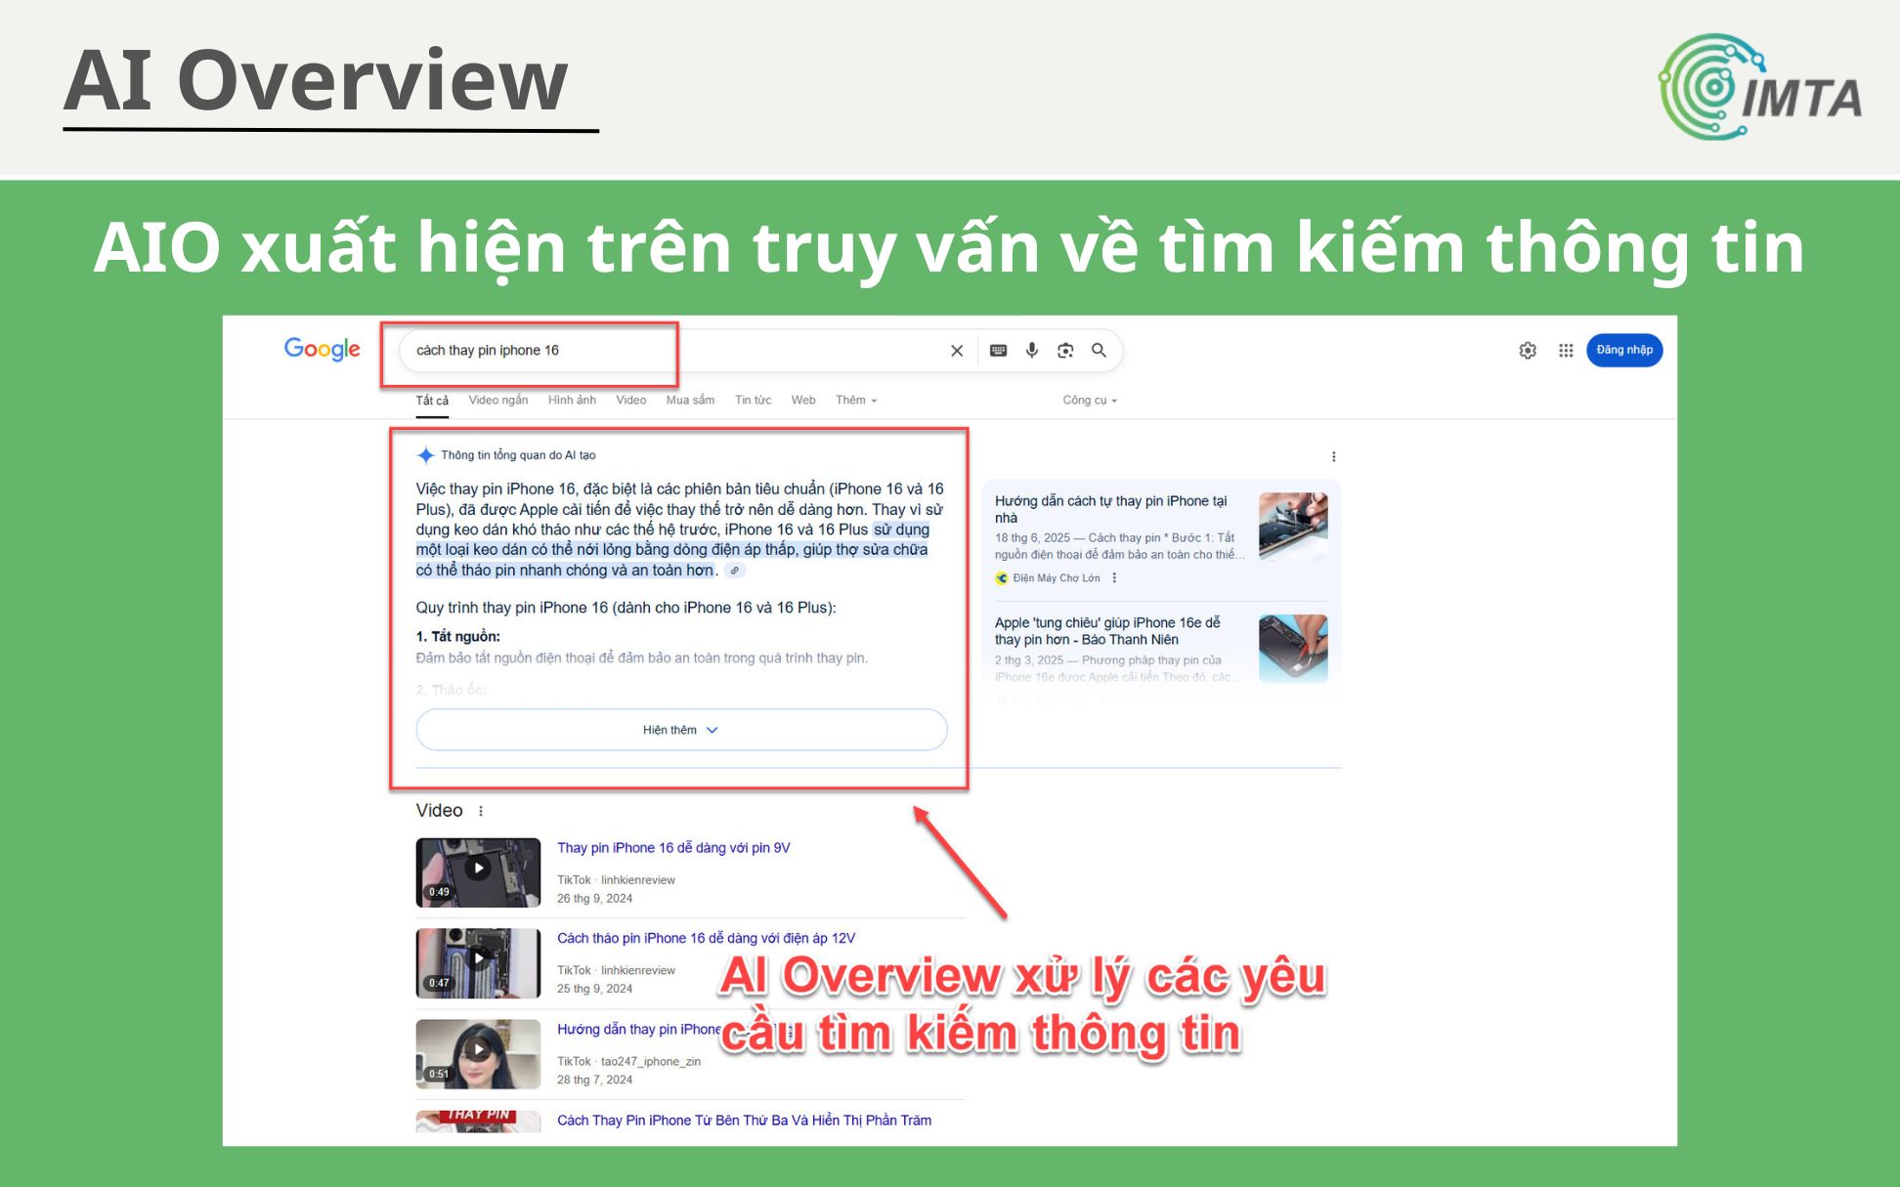The width and height of the screenshot is (1900, 1187).
Task: Switch to the Mua sắm tab
Action: click(690, 401)
